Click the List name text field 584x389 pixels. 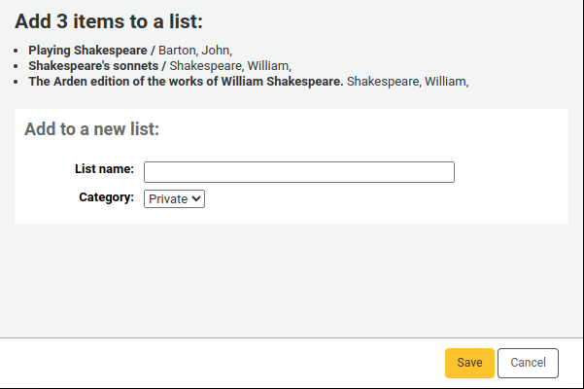coord(298,172)
